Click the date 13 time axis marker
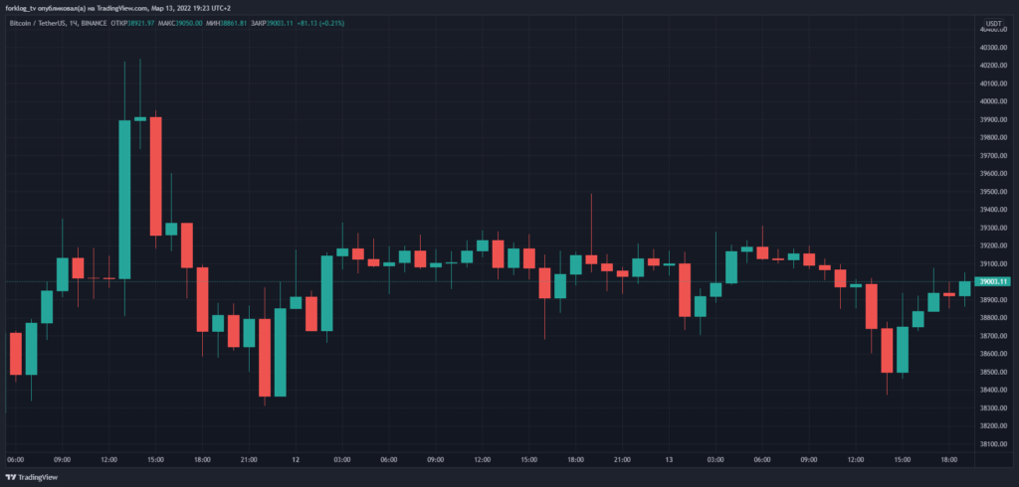Screen dimensions: 1019x487 670,460
